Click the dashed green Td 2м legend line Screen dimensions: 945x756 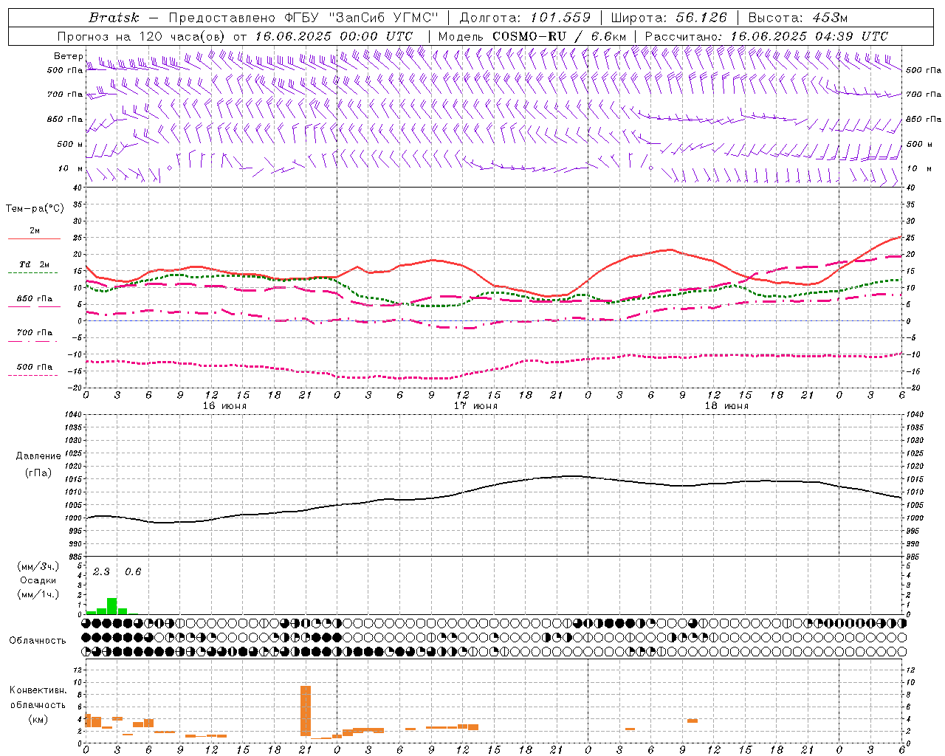click(34, 272)
